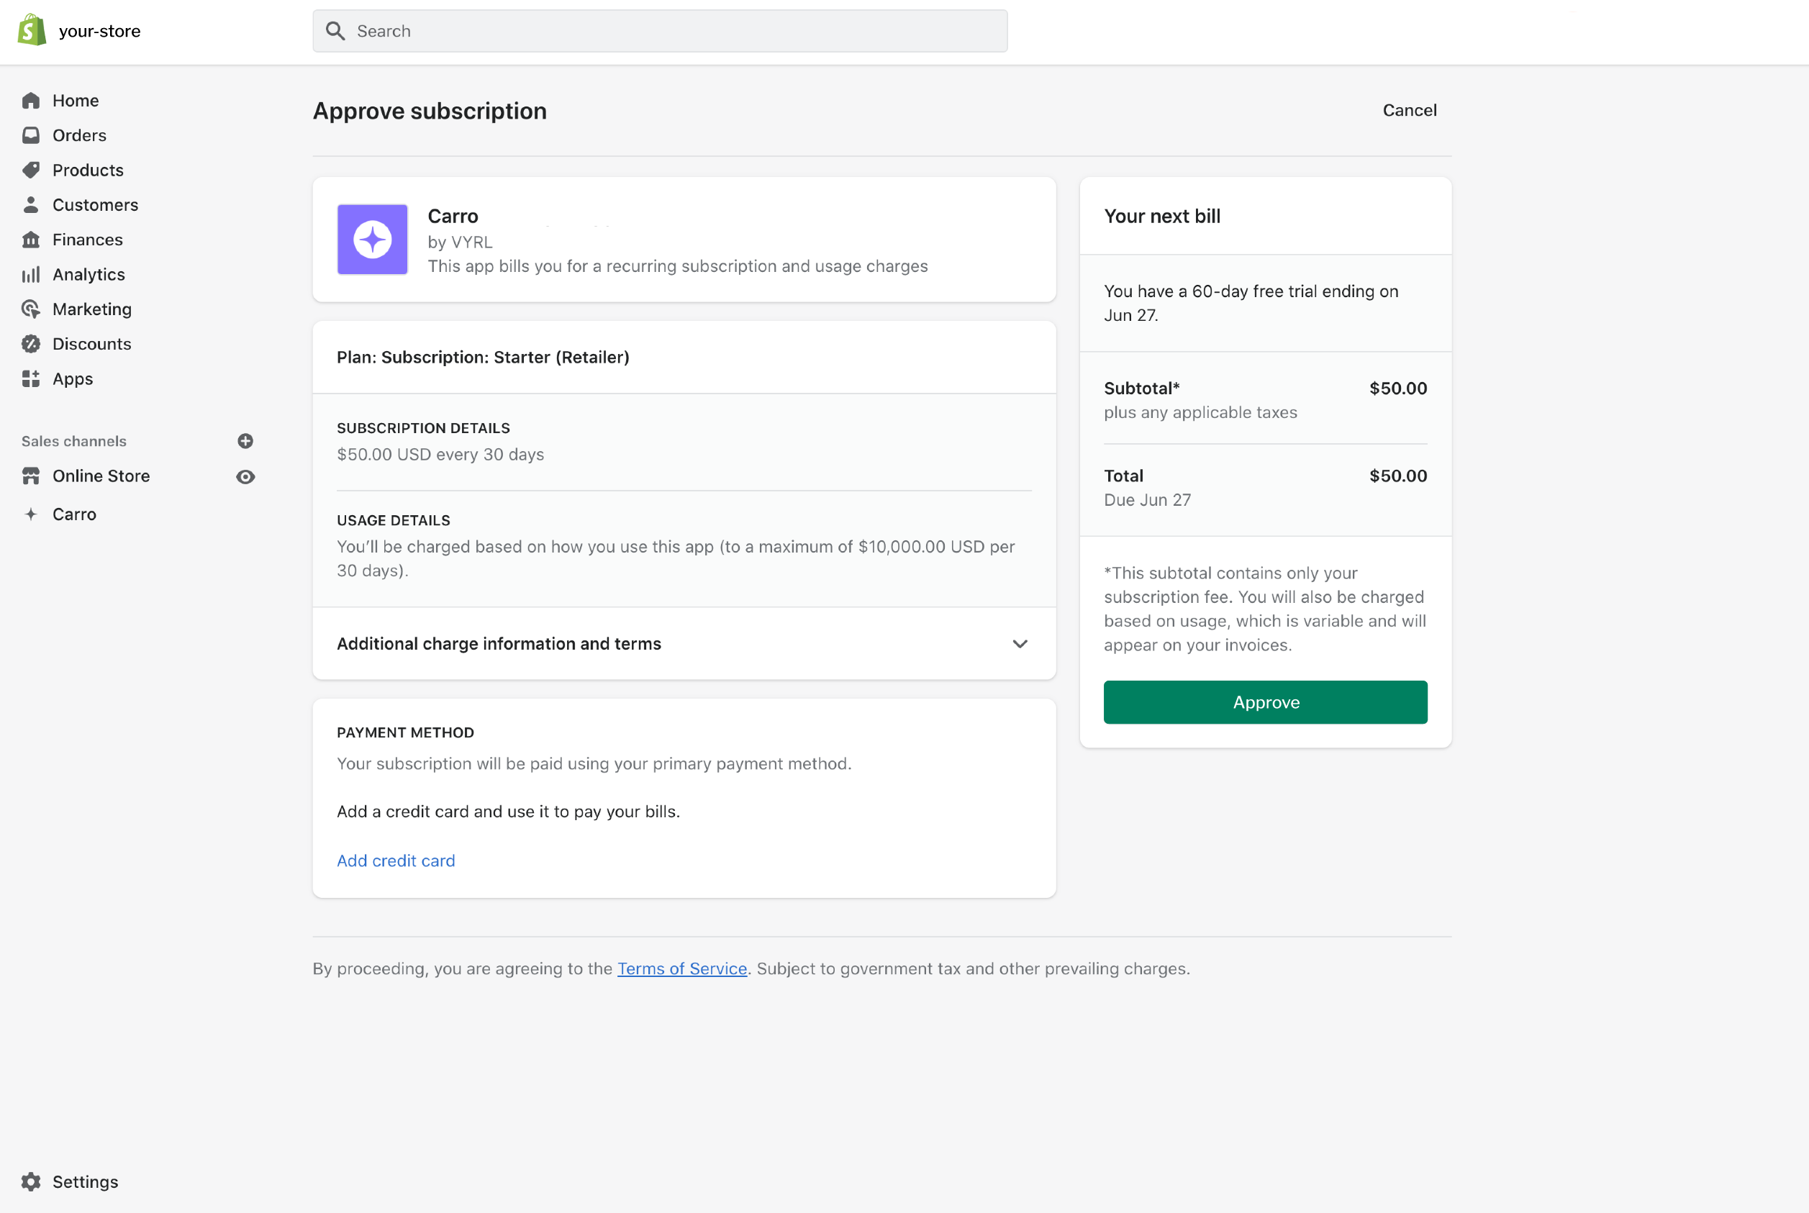Select the Carro sales channel
The height and width of the screenshot is (1213, 1809).
(x=74, y=514)
